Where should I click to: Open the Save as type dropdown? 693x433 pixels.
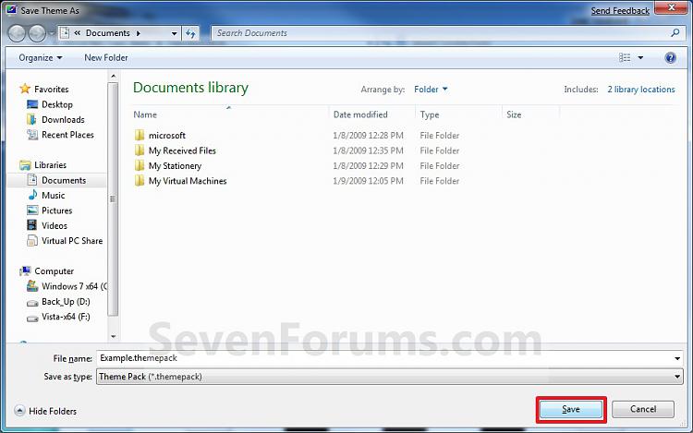389,377
